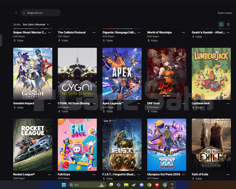The width and height of the screenshot is (236, 189).
Task: Open the Fall Guys cover art
Action: (x=77, y=145)
